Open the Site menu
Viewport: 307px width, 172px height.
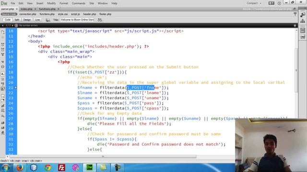(x=92, y=3)
